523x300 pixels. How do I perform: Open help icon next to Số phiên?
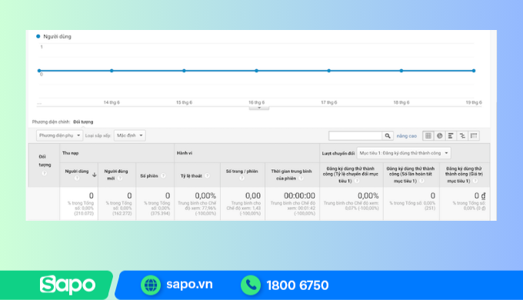[x=163, y=176]
